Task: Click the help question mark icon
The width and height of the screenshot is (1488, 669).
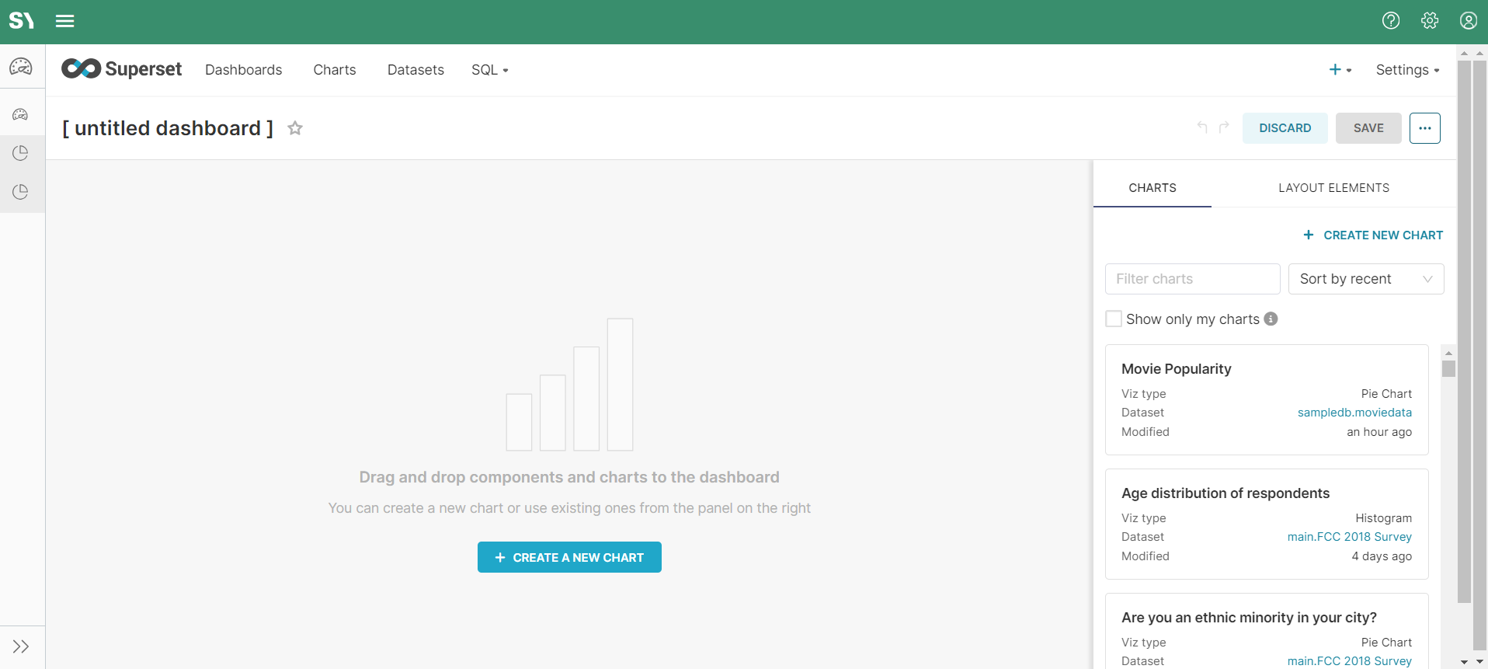Action: (1390, 21)
